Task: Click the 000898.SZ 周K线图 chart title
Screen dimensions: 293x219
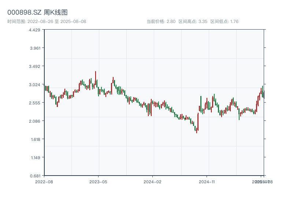Action: 37,12
